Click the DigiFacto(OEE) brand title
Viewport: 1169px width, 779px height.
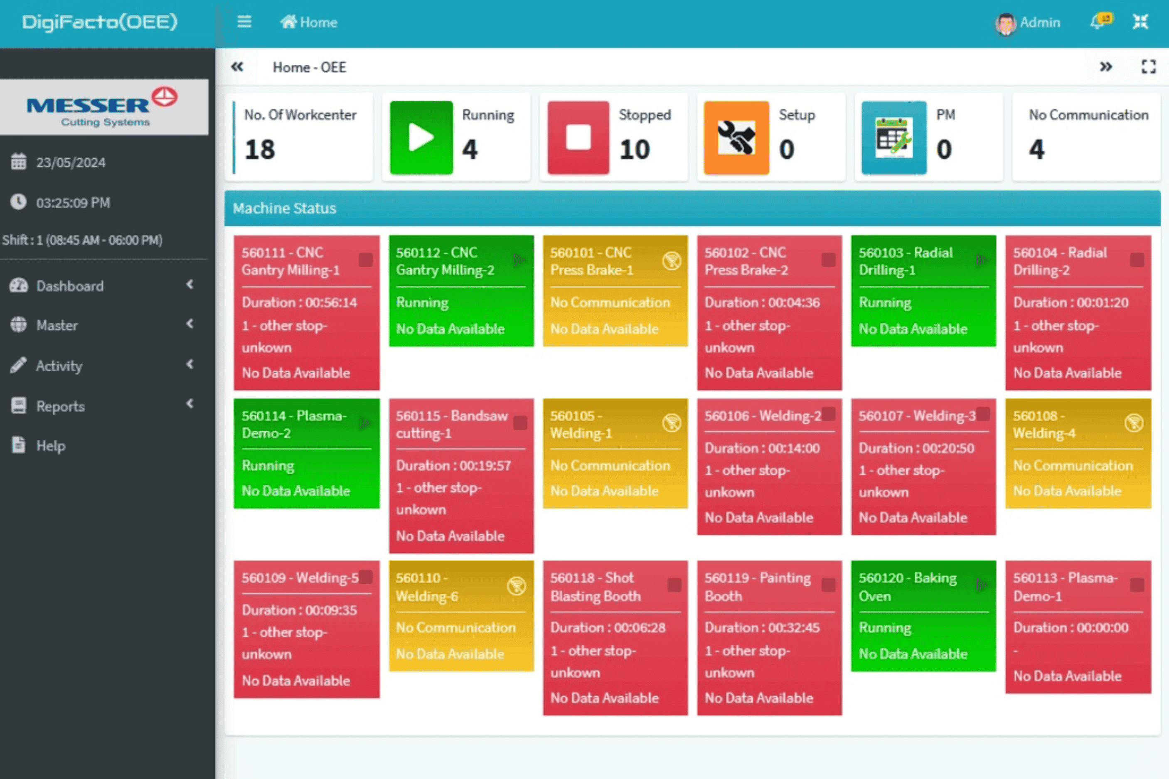click(x=100, y=22)
